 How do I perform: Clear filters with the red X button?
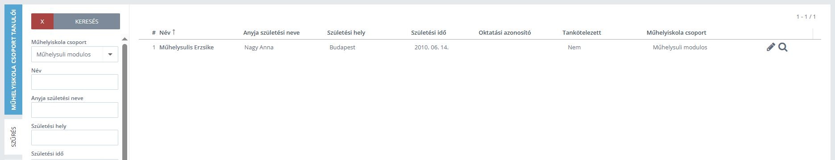pyautogui.click(x=42, y=21)
